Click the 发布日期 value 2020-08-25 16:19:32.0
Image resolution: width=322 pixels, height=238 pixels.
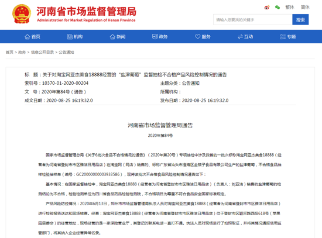coord(205,101)
